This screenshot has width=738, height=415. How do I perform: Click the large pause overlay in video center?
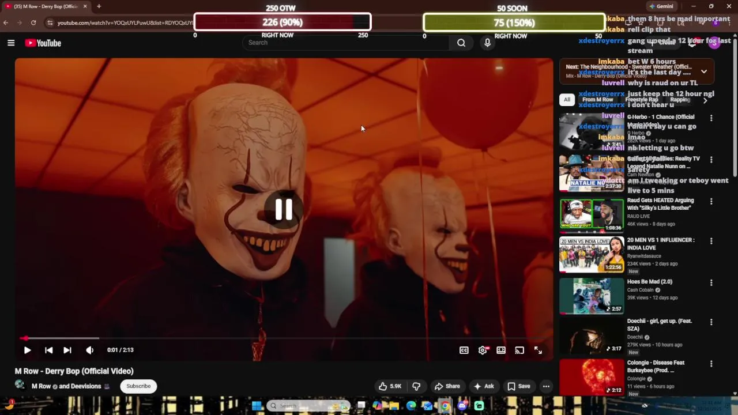click(x=283, y=209)
